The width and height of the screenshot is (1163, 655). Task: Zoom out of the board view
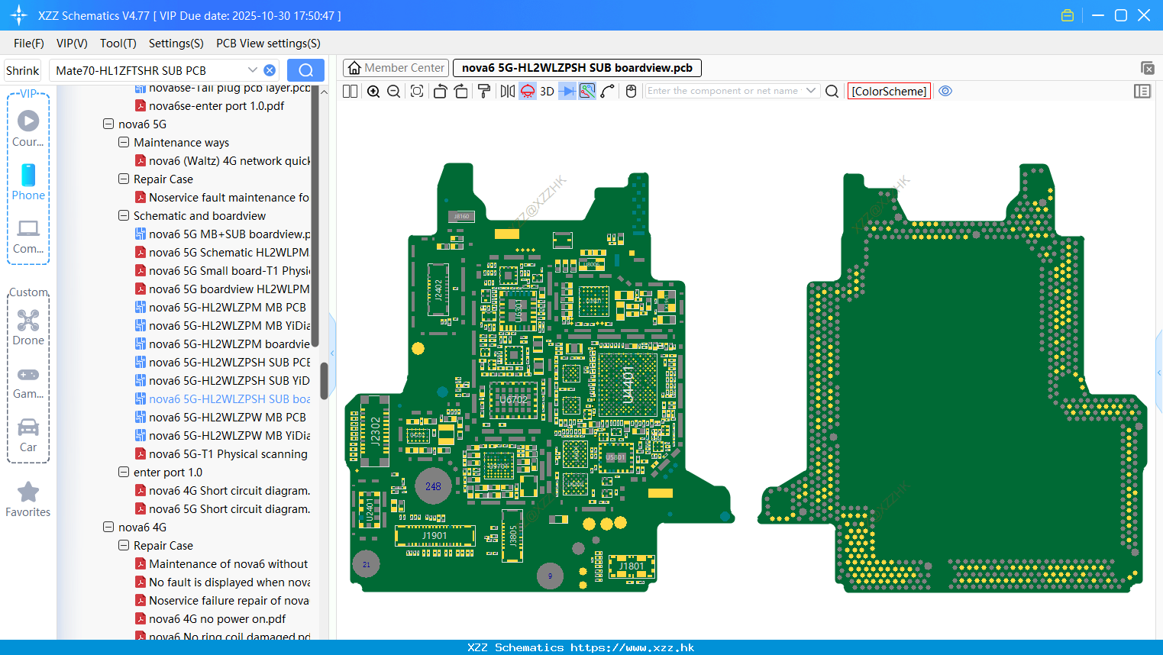[394, 92]
